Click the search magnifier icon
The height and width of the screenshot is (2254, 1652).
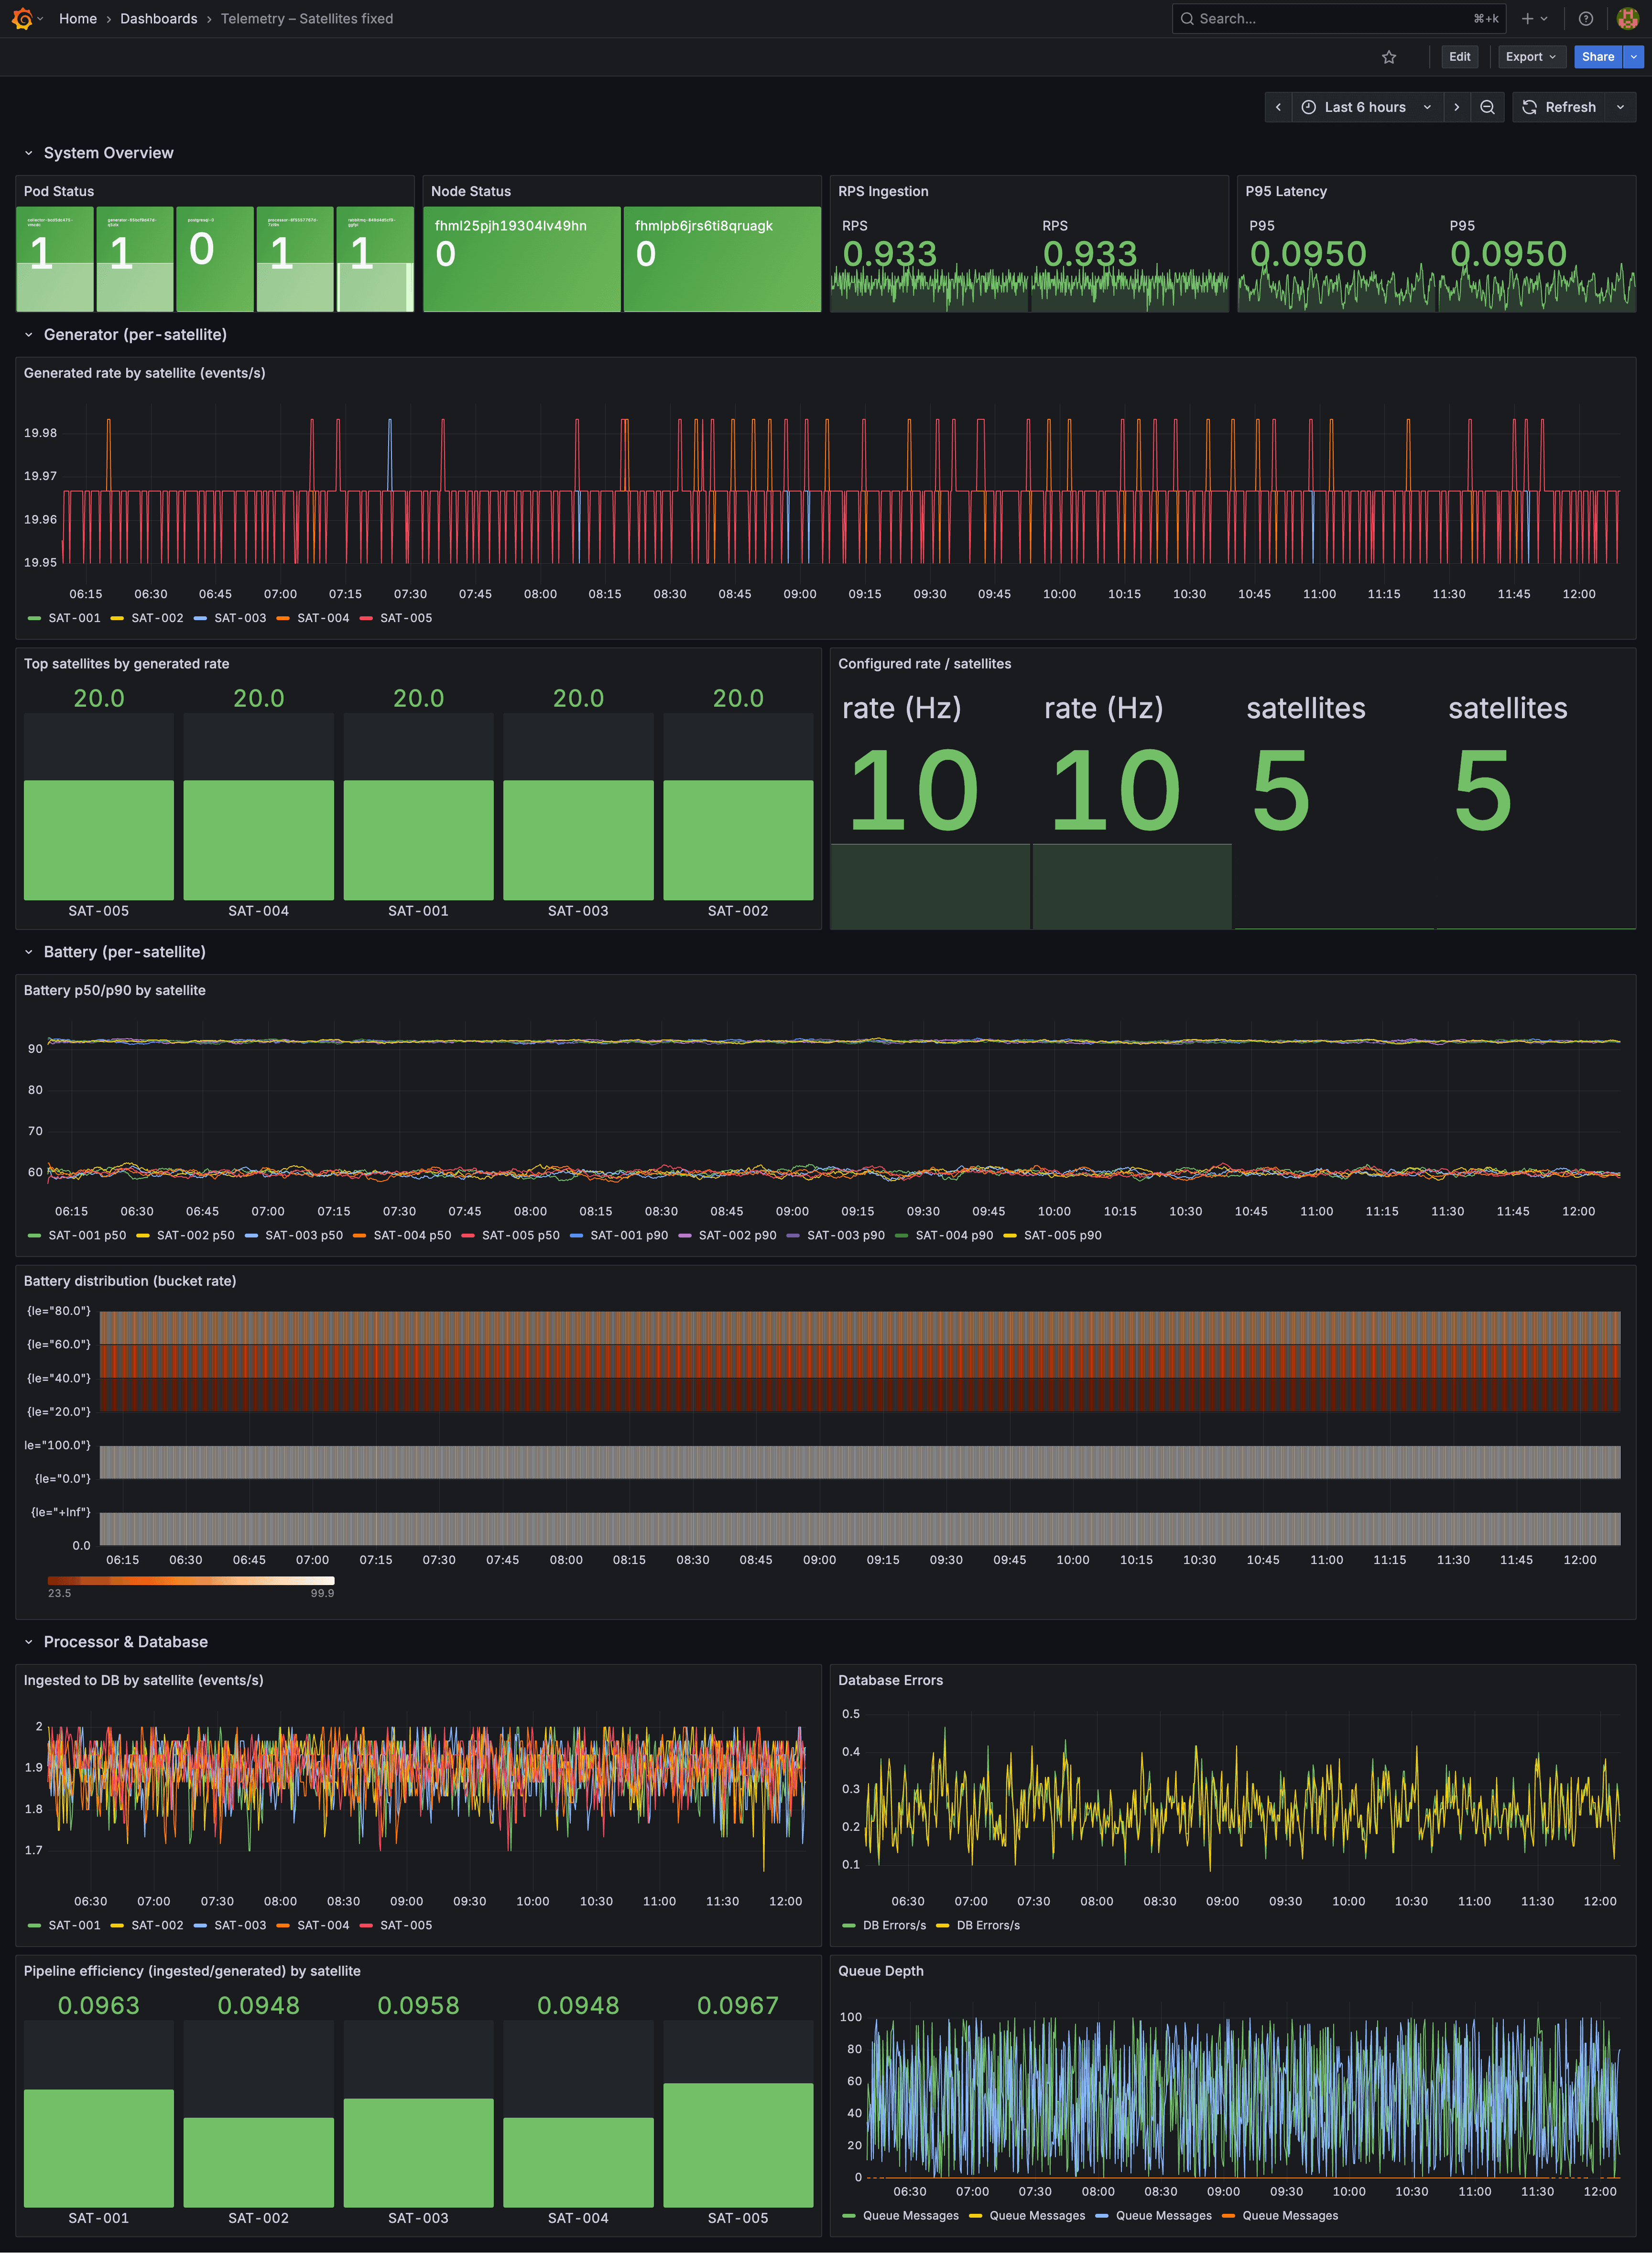1187,18
